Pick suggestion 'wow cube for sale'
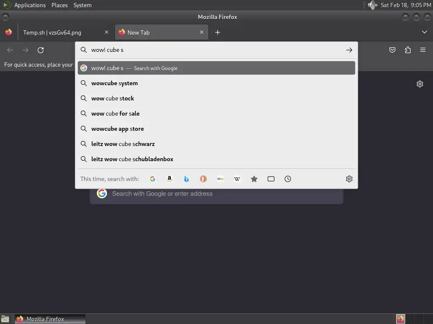Viewport: 433px width, 324px height. click(216, 113)
